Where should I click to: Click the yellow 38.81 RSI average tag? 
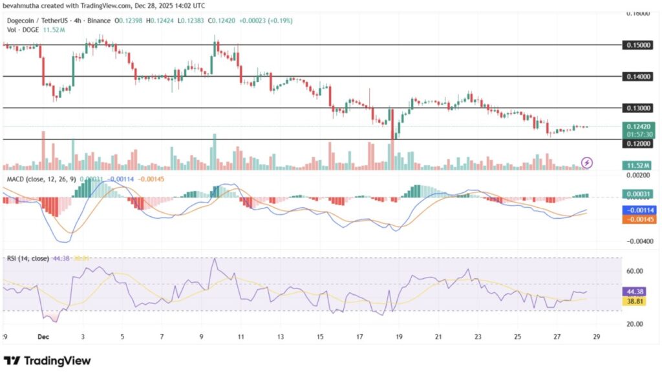point(636,301)
